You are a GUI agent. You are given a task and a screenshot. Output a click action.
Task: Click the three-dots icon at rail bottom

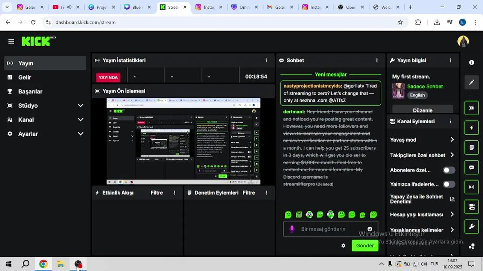472,247
